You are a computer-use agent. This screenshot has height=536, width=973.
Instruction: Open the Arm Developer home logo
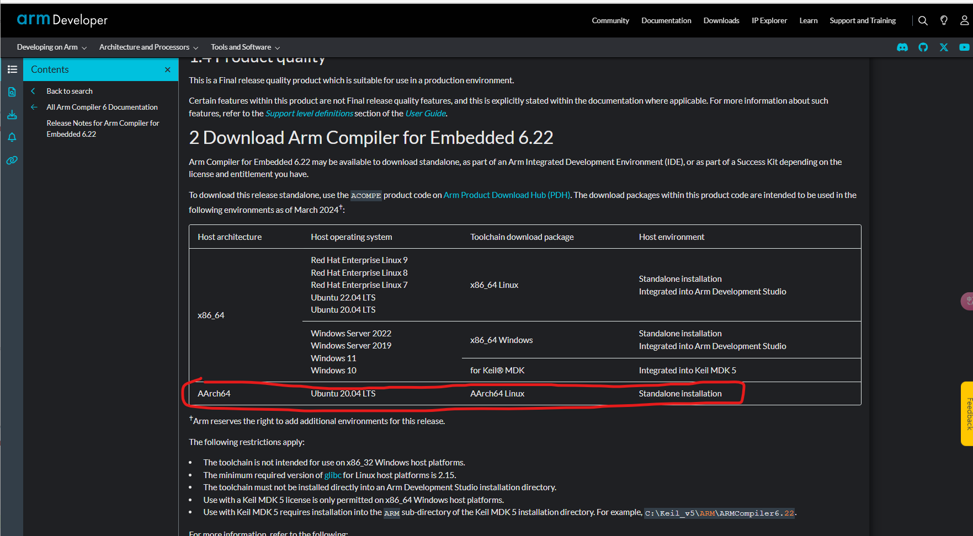click(62, 20)
